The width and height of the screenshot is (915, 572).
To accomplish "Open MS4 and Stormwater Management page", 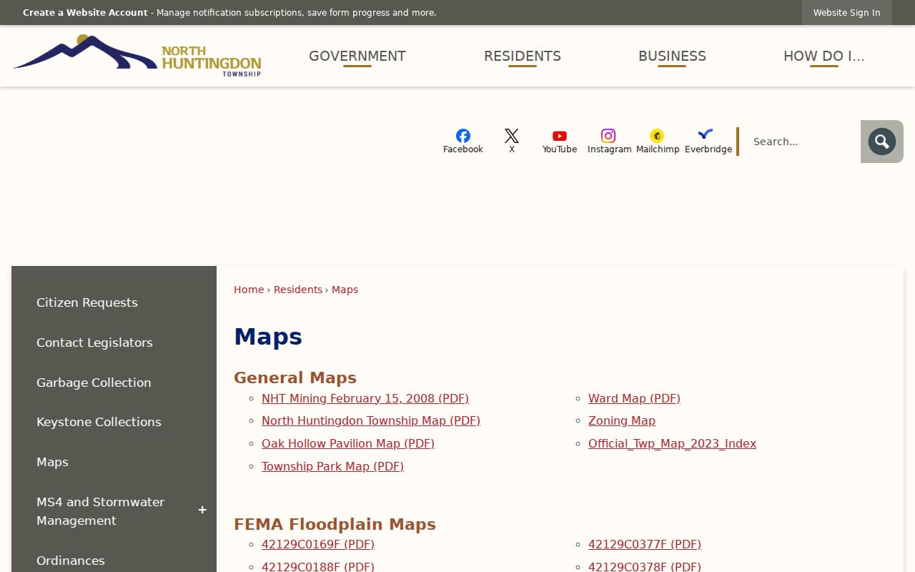I will click(x=100, y=511).
